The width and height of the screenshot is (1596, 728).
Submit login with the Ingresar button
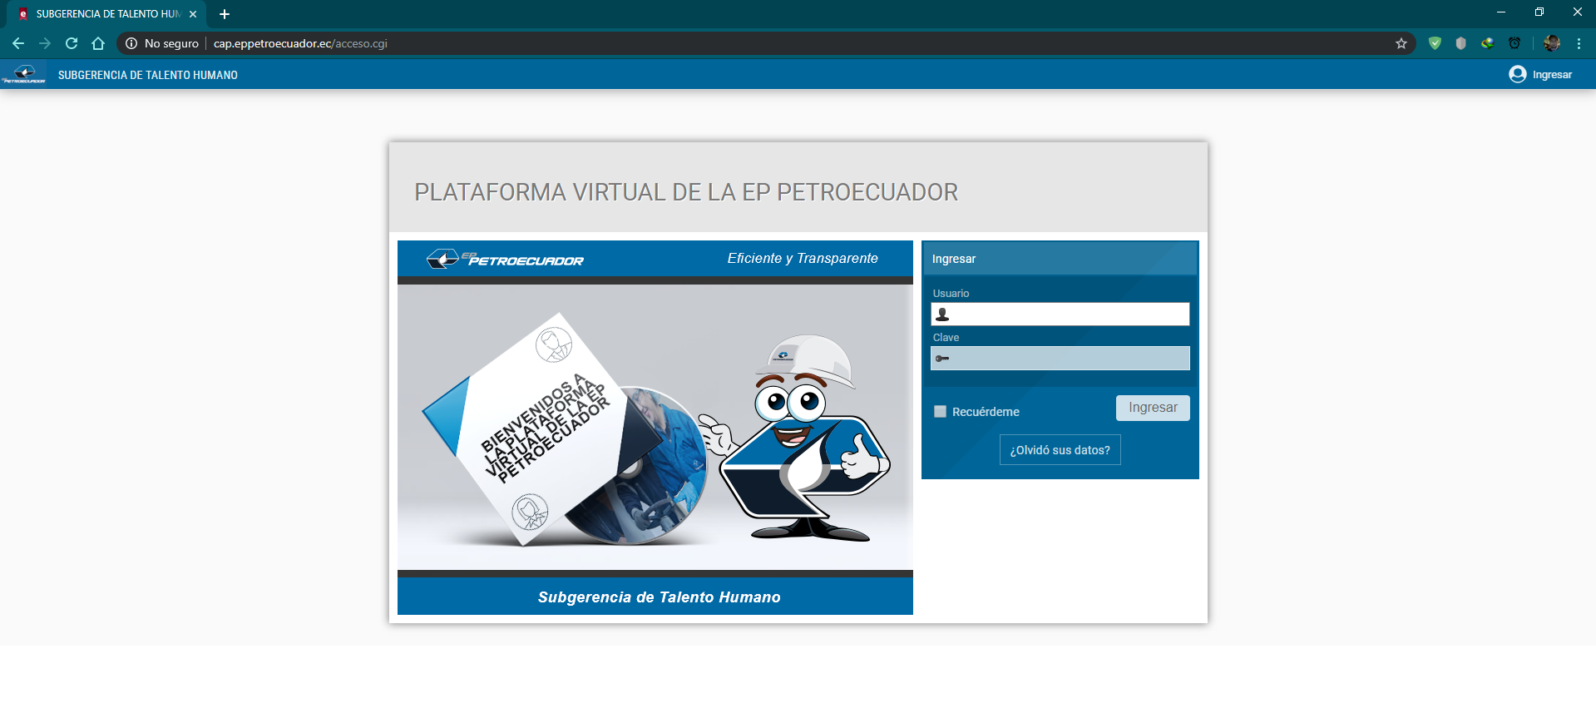[x=1153, y=408]
